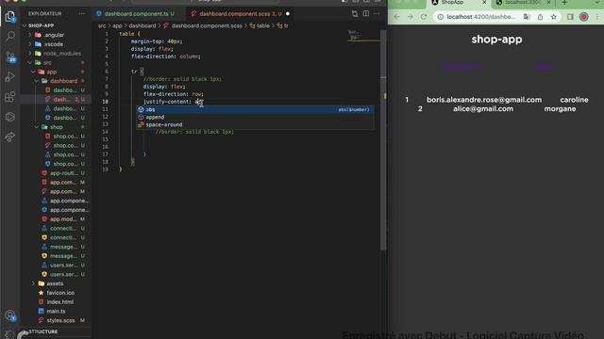The image size is (604, 339).
Task: Collapse the app folder
Action: (33, 72)
